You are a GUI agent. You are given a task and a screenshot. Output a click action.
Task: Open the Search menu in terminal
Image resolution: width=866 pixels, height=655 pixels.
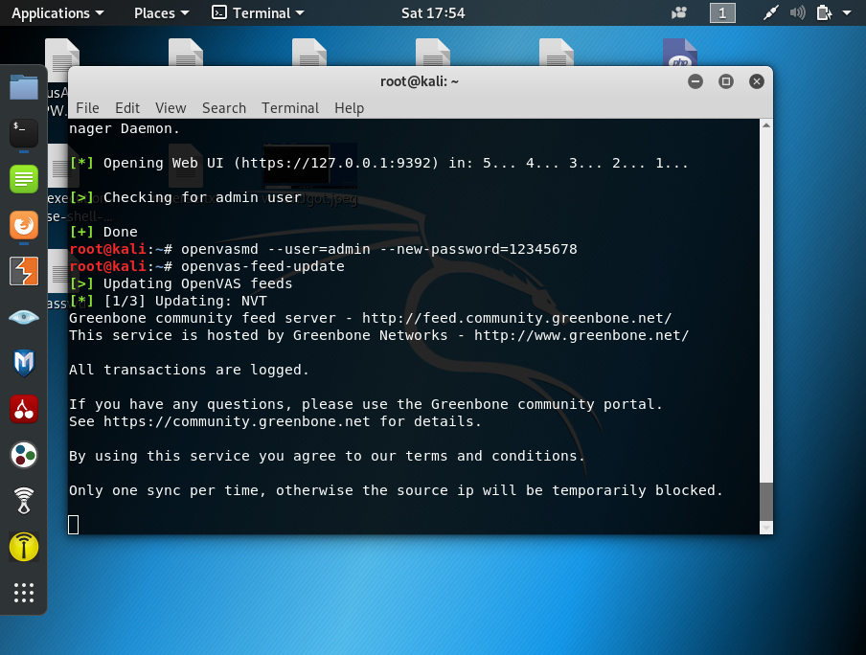coord(223,107)
